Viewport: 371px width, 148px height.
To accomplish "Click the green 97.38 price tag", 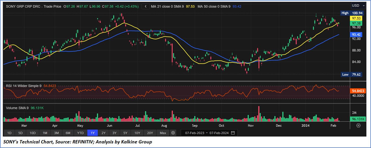I will 356,23.
